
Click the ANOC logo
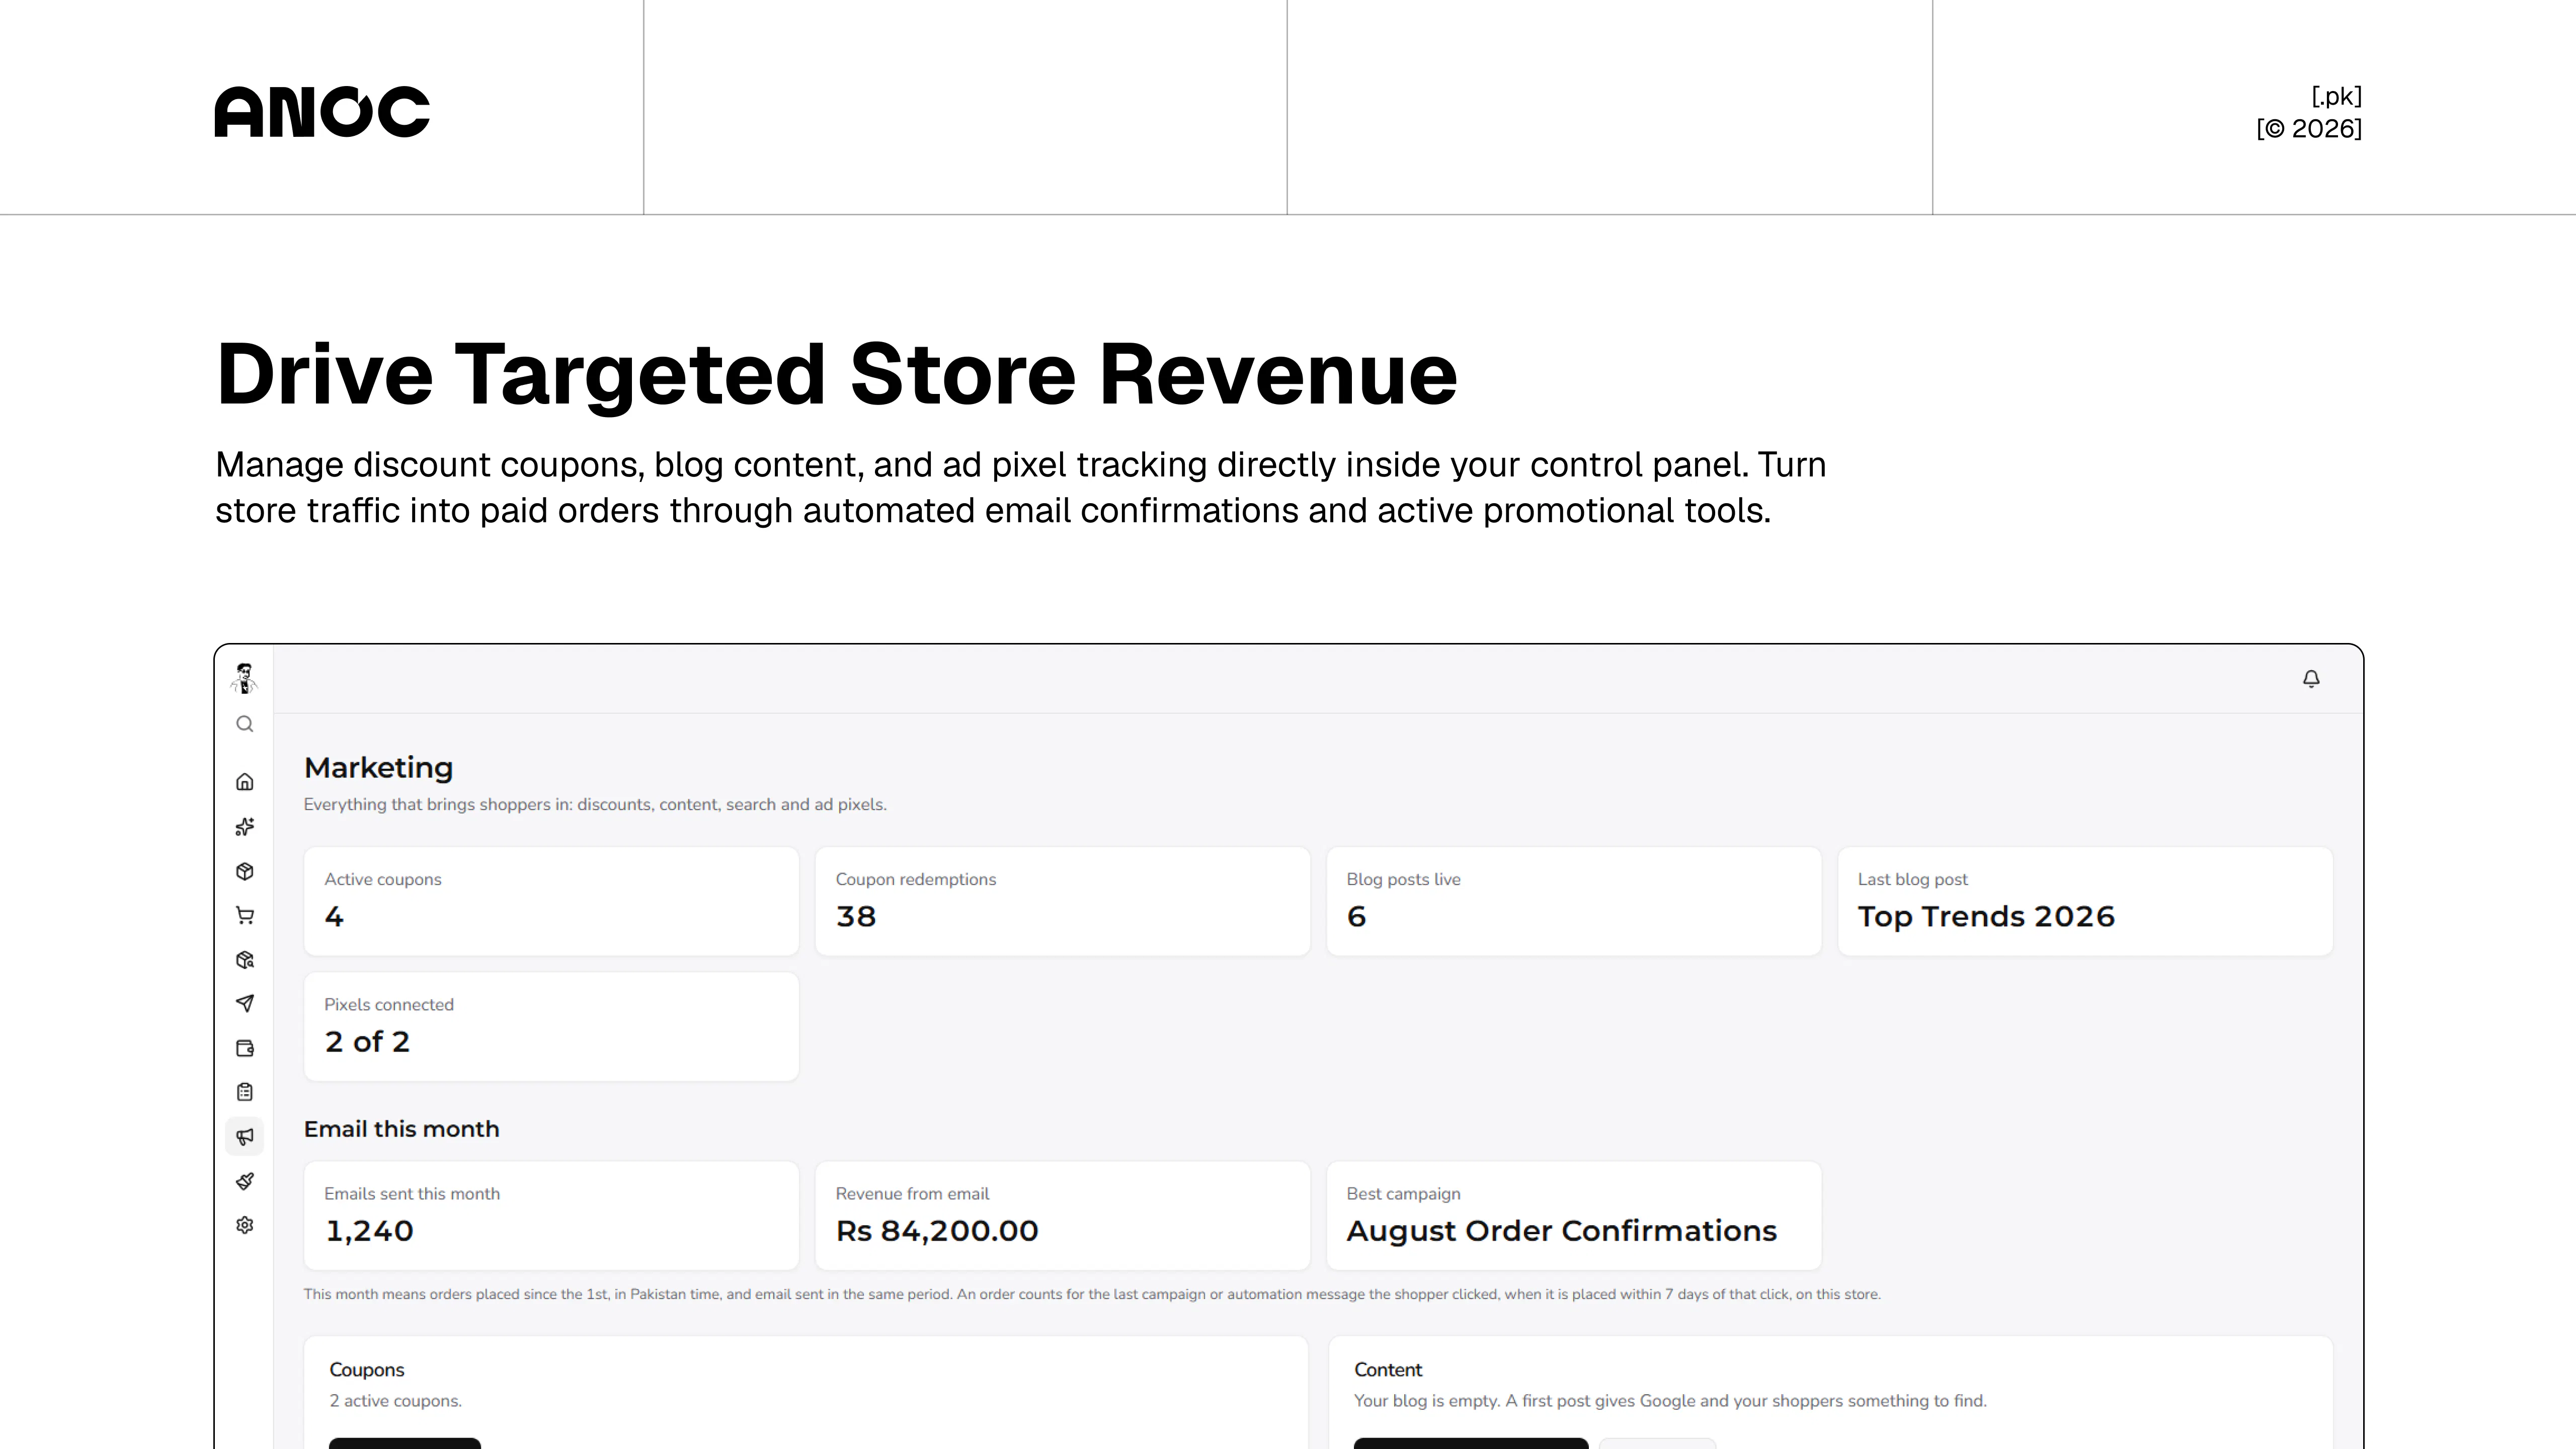322,111
